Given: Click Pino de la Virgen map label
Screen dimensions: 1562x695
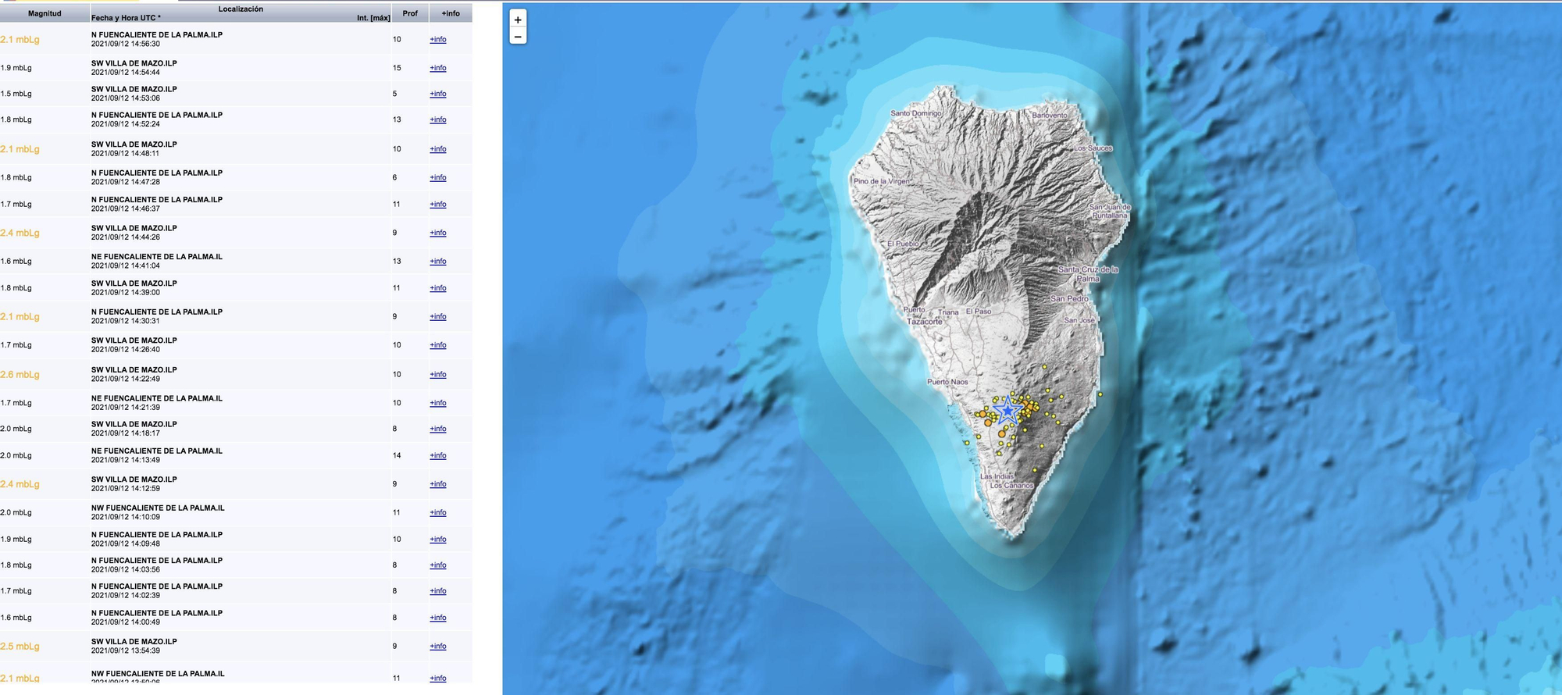Looking at the screenshot, I should (882, 181).
